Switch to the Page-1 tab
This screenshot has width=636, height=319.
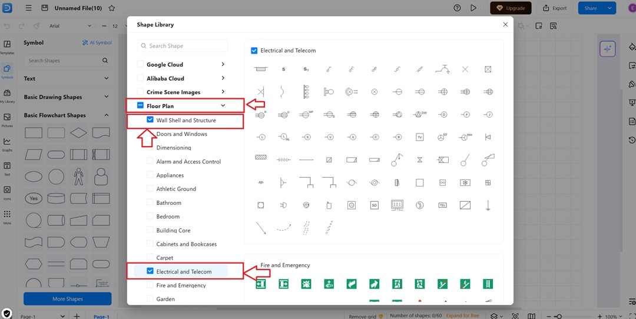[x=101, y=317]
